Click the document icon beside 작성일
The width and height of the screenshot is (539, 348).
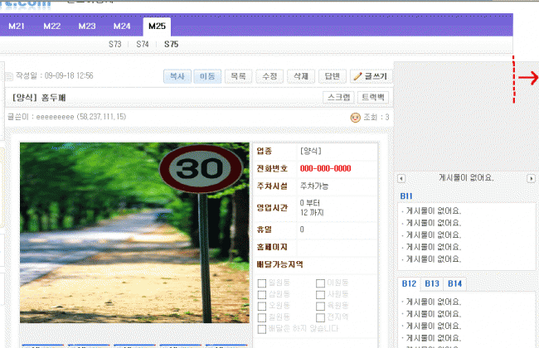pos(9,75)
